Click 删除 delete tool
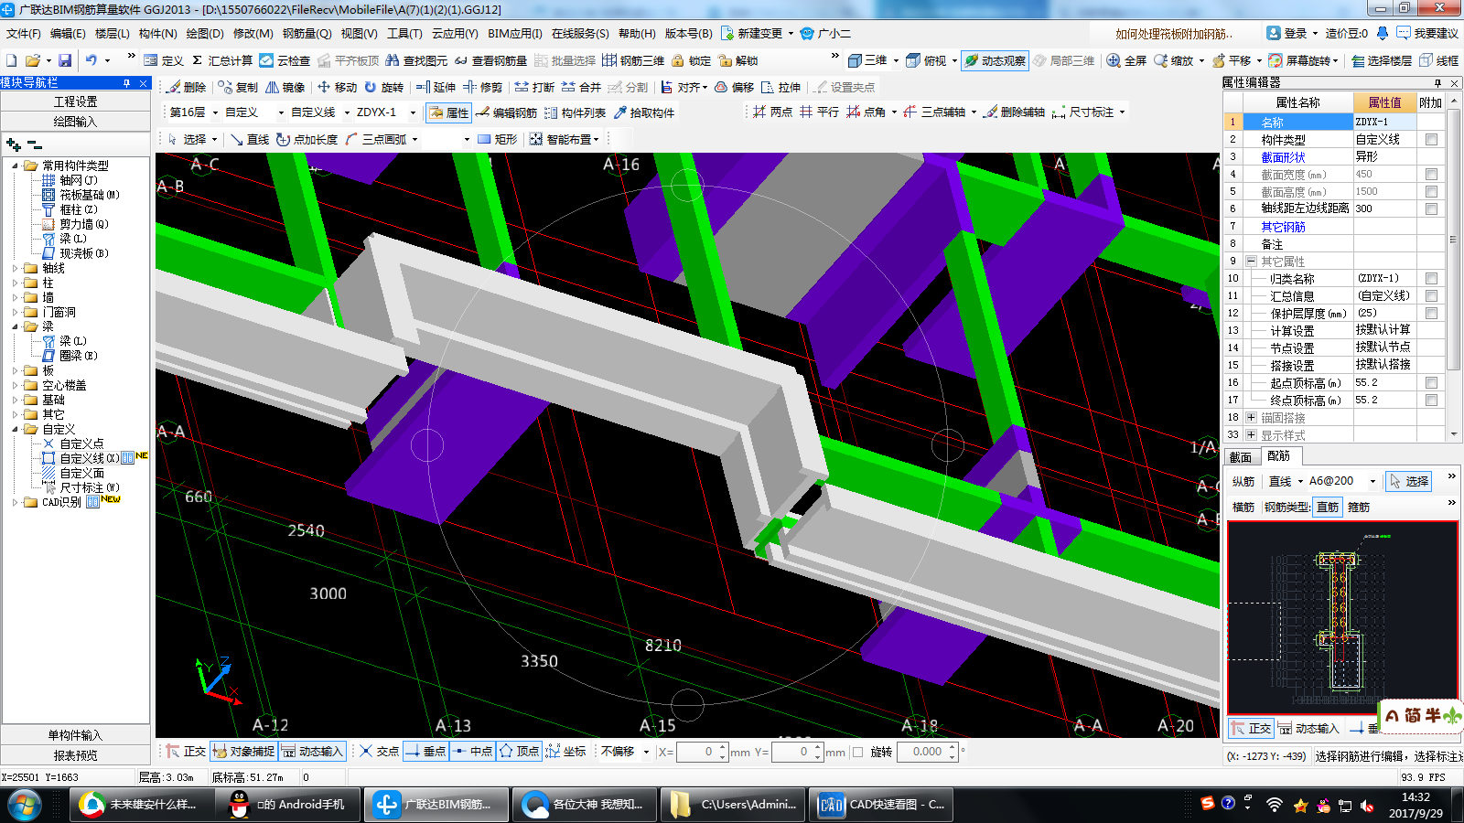1464x823 pixels. [x=187, y=87]
